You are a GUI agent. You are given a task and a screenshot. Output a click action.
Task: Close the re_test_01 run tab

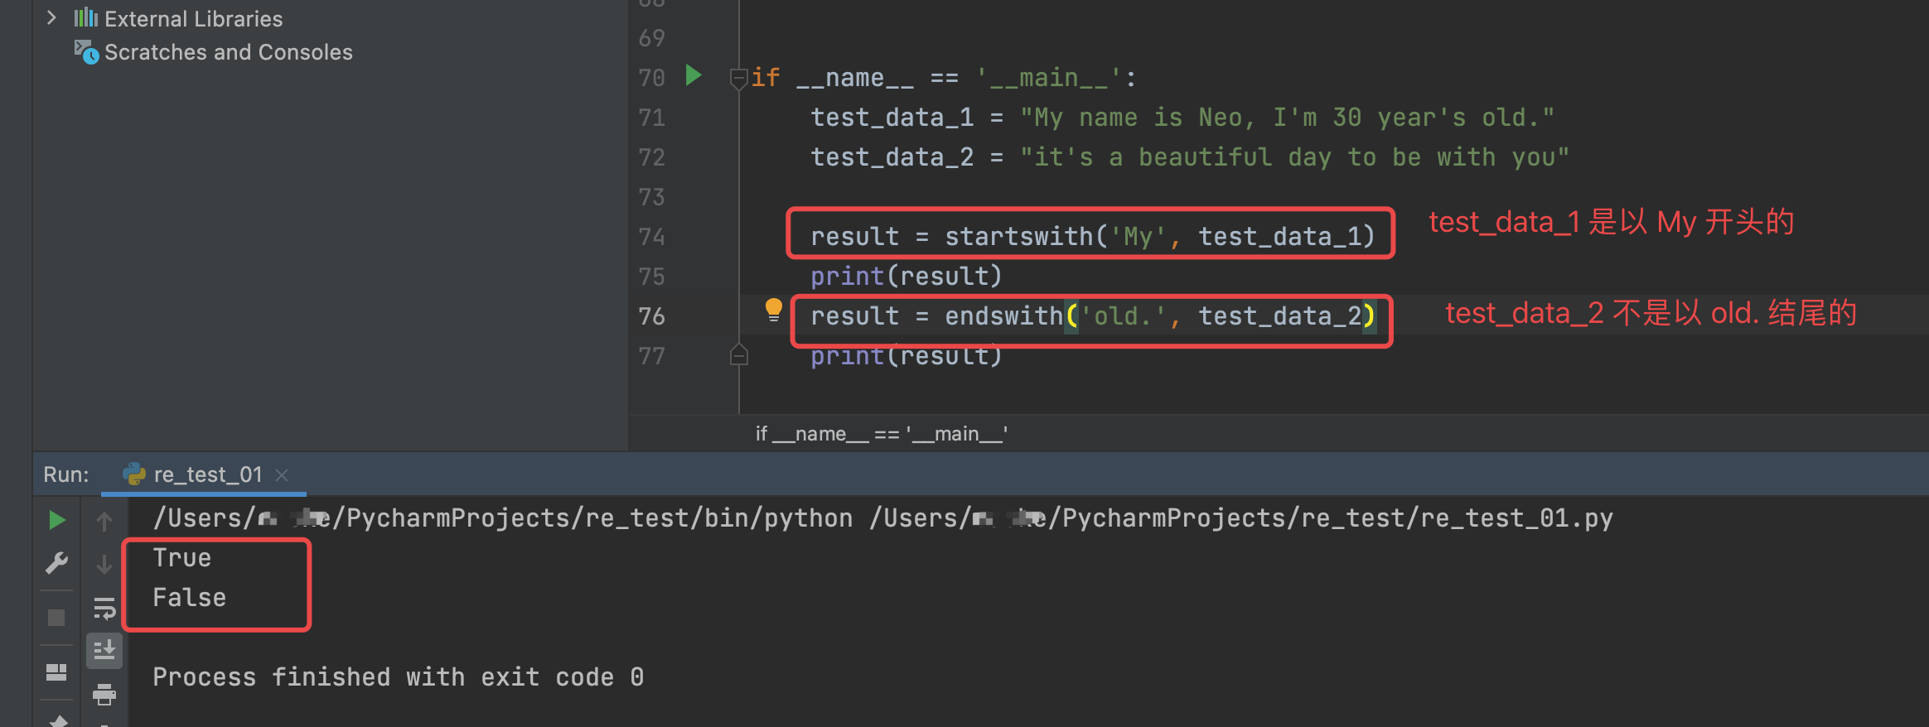(x=282, y=475)
